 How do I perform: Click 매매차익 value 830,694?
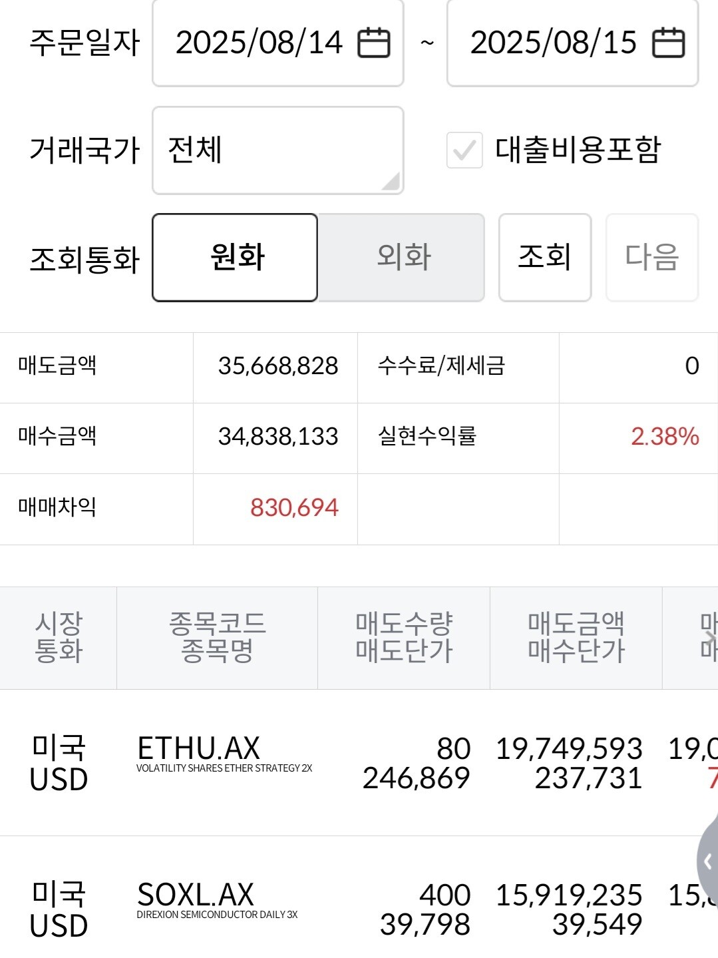click(x=294, y=508)
